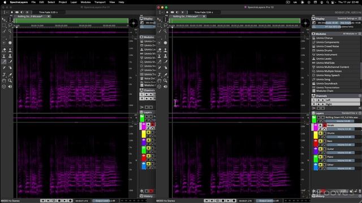The height and width of the screenshot is (203, 362).
Task: Click the purple Vocals layer color swatch
Action: click(x=316, y=127)
